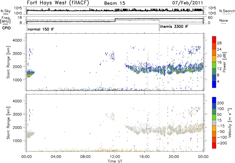The height and width of the screenshot is (163, 235).
Task: Click the green 12 dB Power colorbar segment
Action: pyautogui.click(x=214, y=65)
